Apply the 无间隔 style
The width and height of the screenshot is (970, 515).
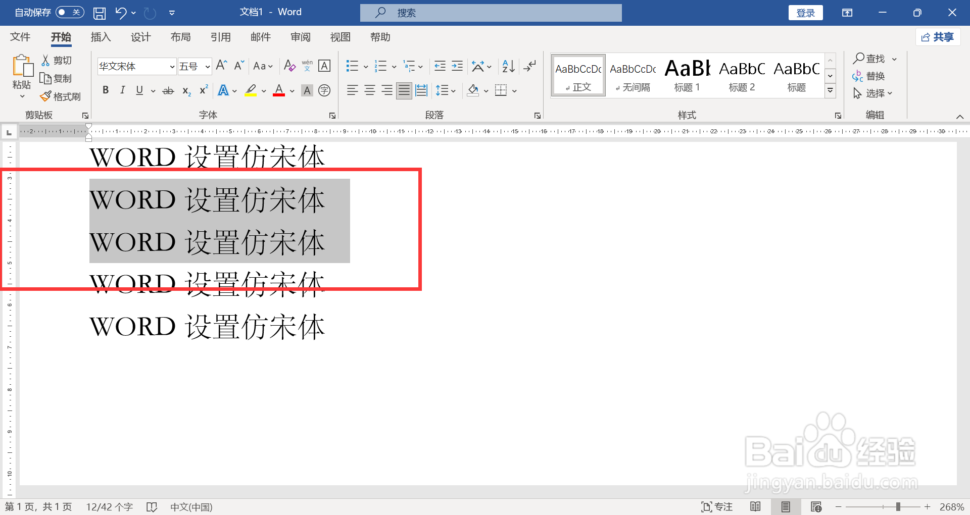(633, 75)
